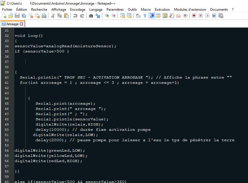Open the Encodage menu

78,10
